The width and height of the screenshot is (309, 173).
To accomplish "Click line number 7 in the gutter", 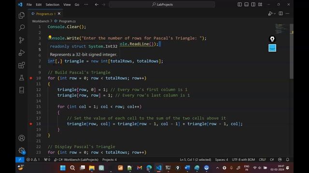I will point(40,61).
